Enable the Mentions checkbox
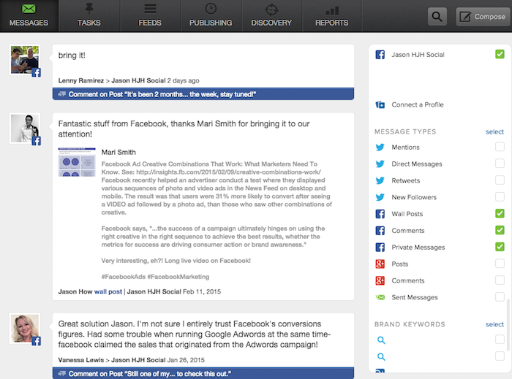This screenshot has height=379, width=512. (x=500, y=147)
